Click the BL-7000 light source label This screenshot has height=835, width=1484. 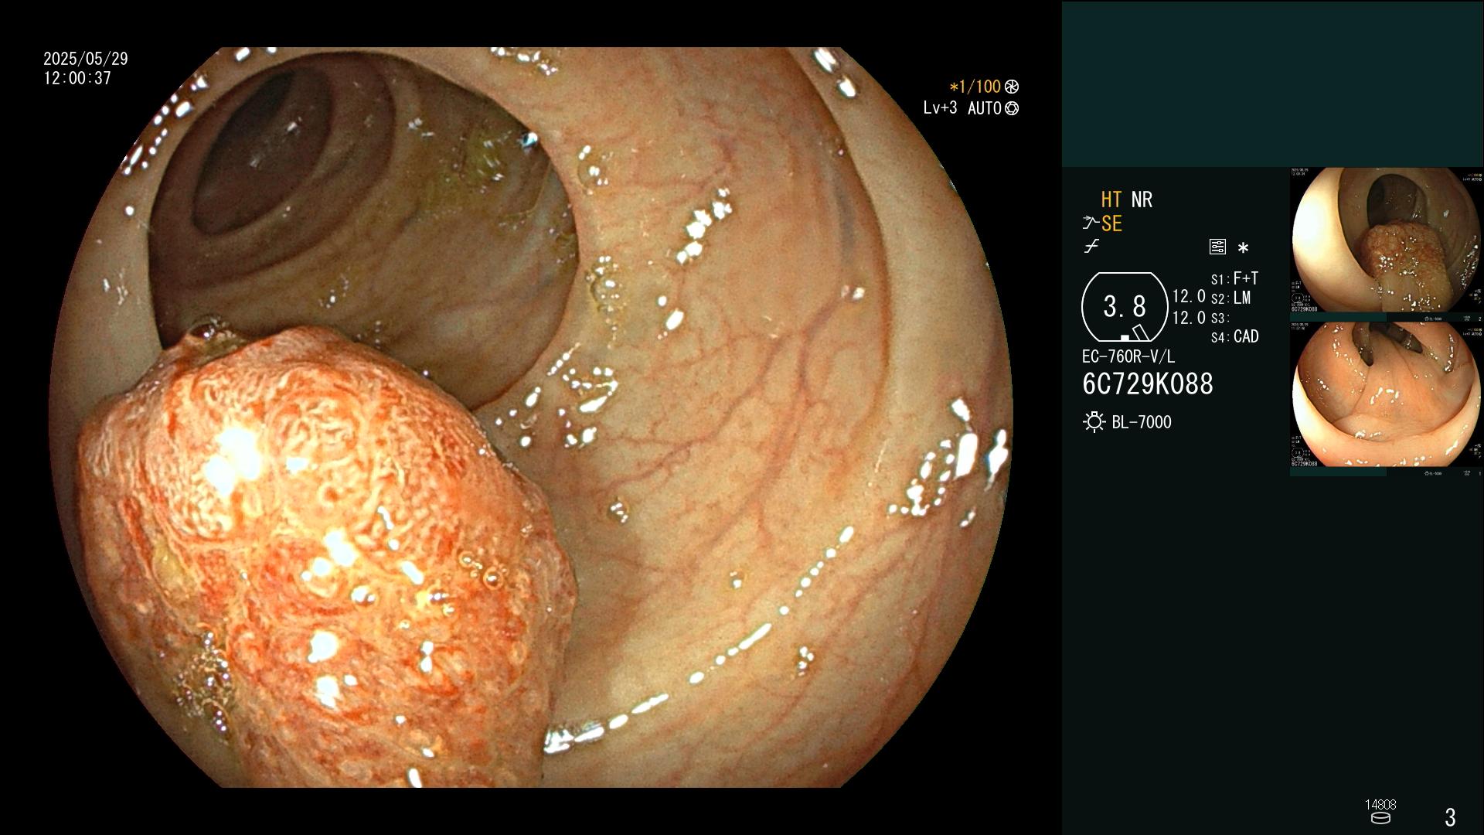[1142, 422]
